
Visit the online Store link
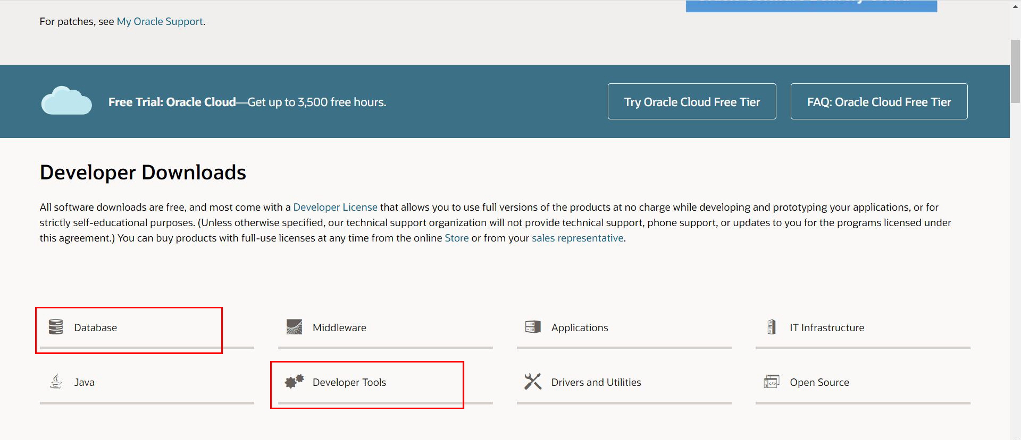point(456,238)
